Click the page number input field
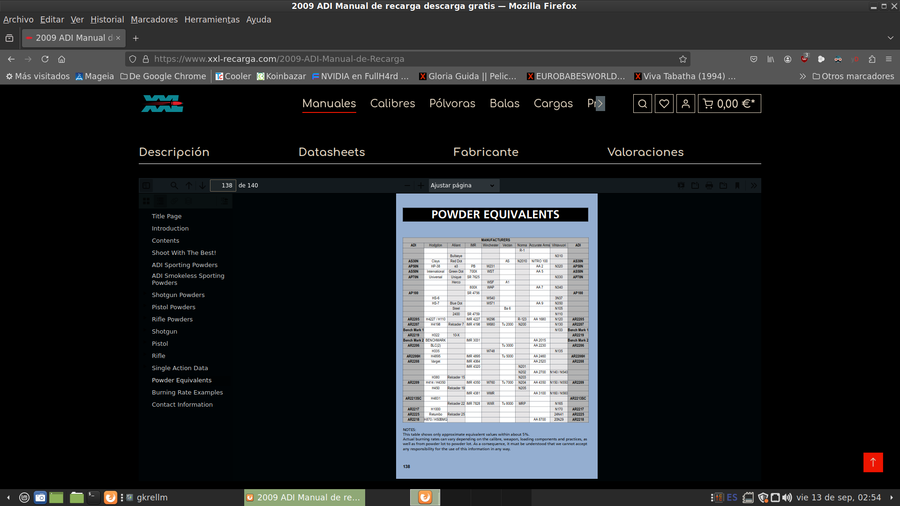Viewport: 900px width, 506px height. click(x=223, y=186)
